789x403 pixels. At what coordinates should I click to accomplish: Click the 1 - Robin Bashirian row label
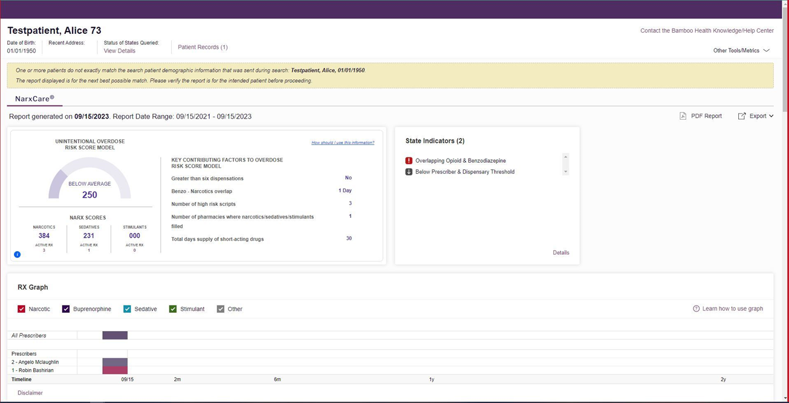point(33,370)
